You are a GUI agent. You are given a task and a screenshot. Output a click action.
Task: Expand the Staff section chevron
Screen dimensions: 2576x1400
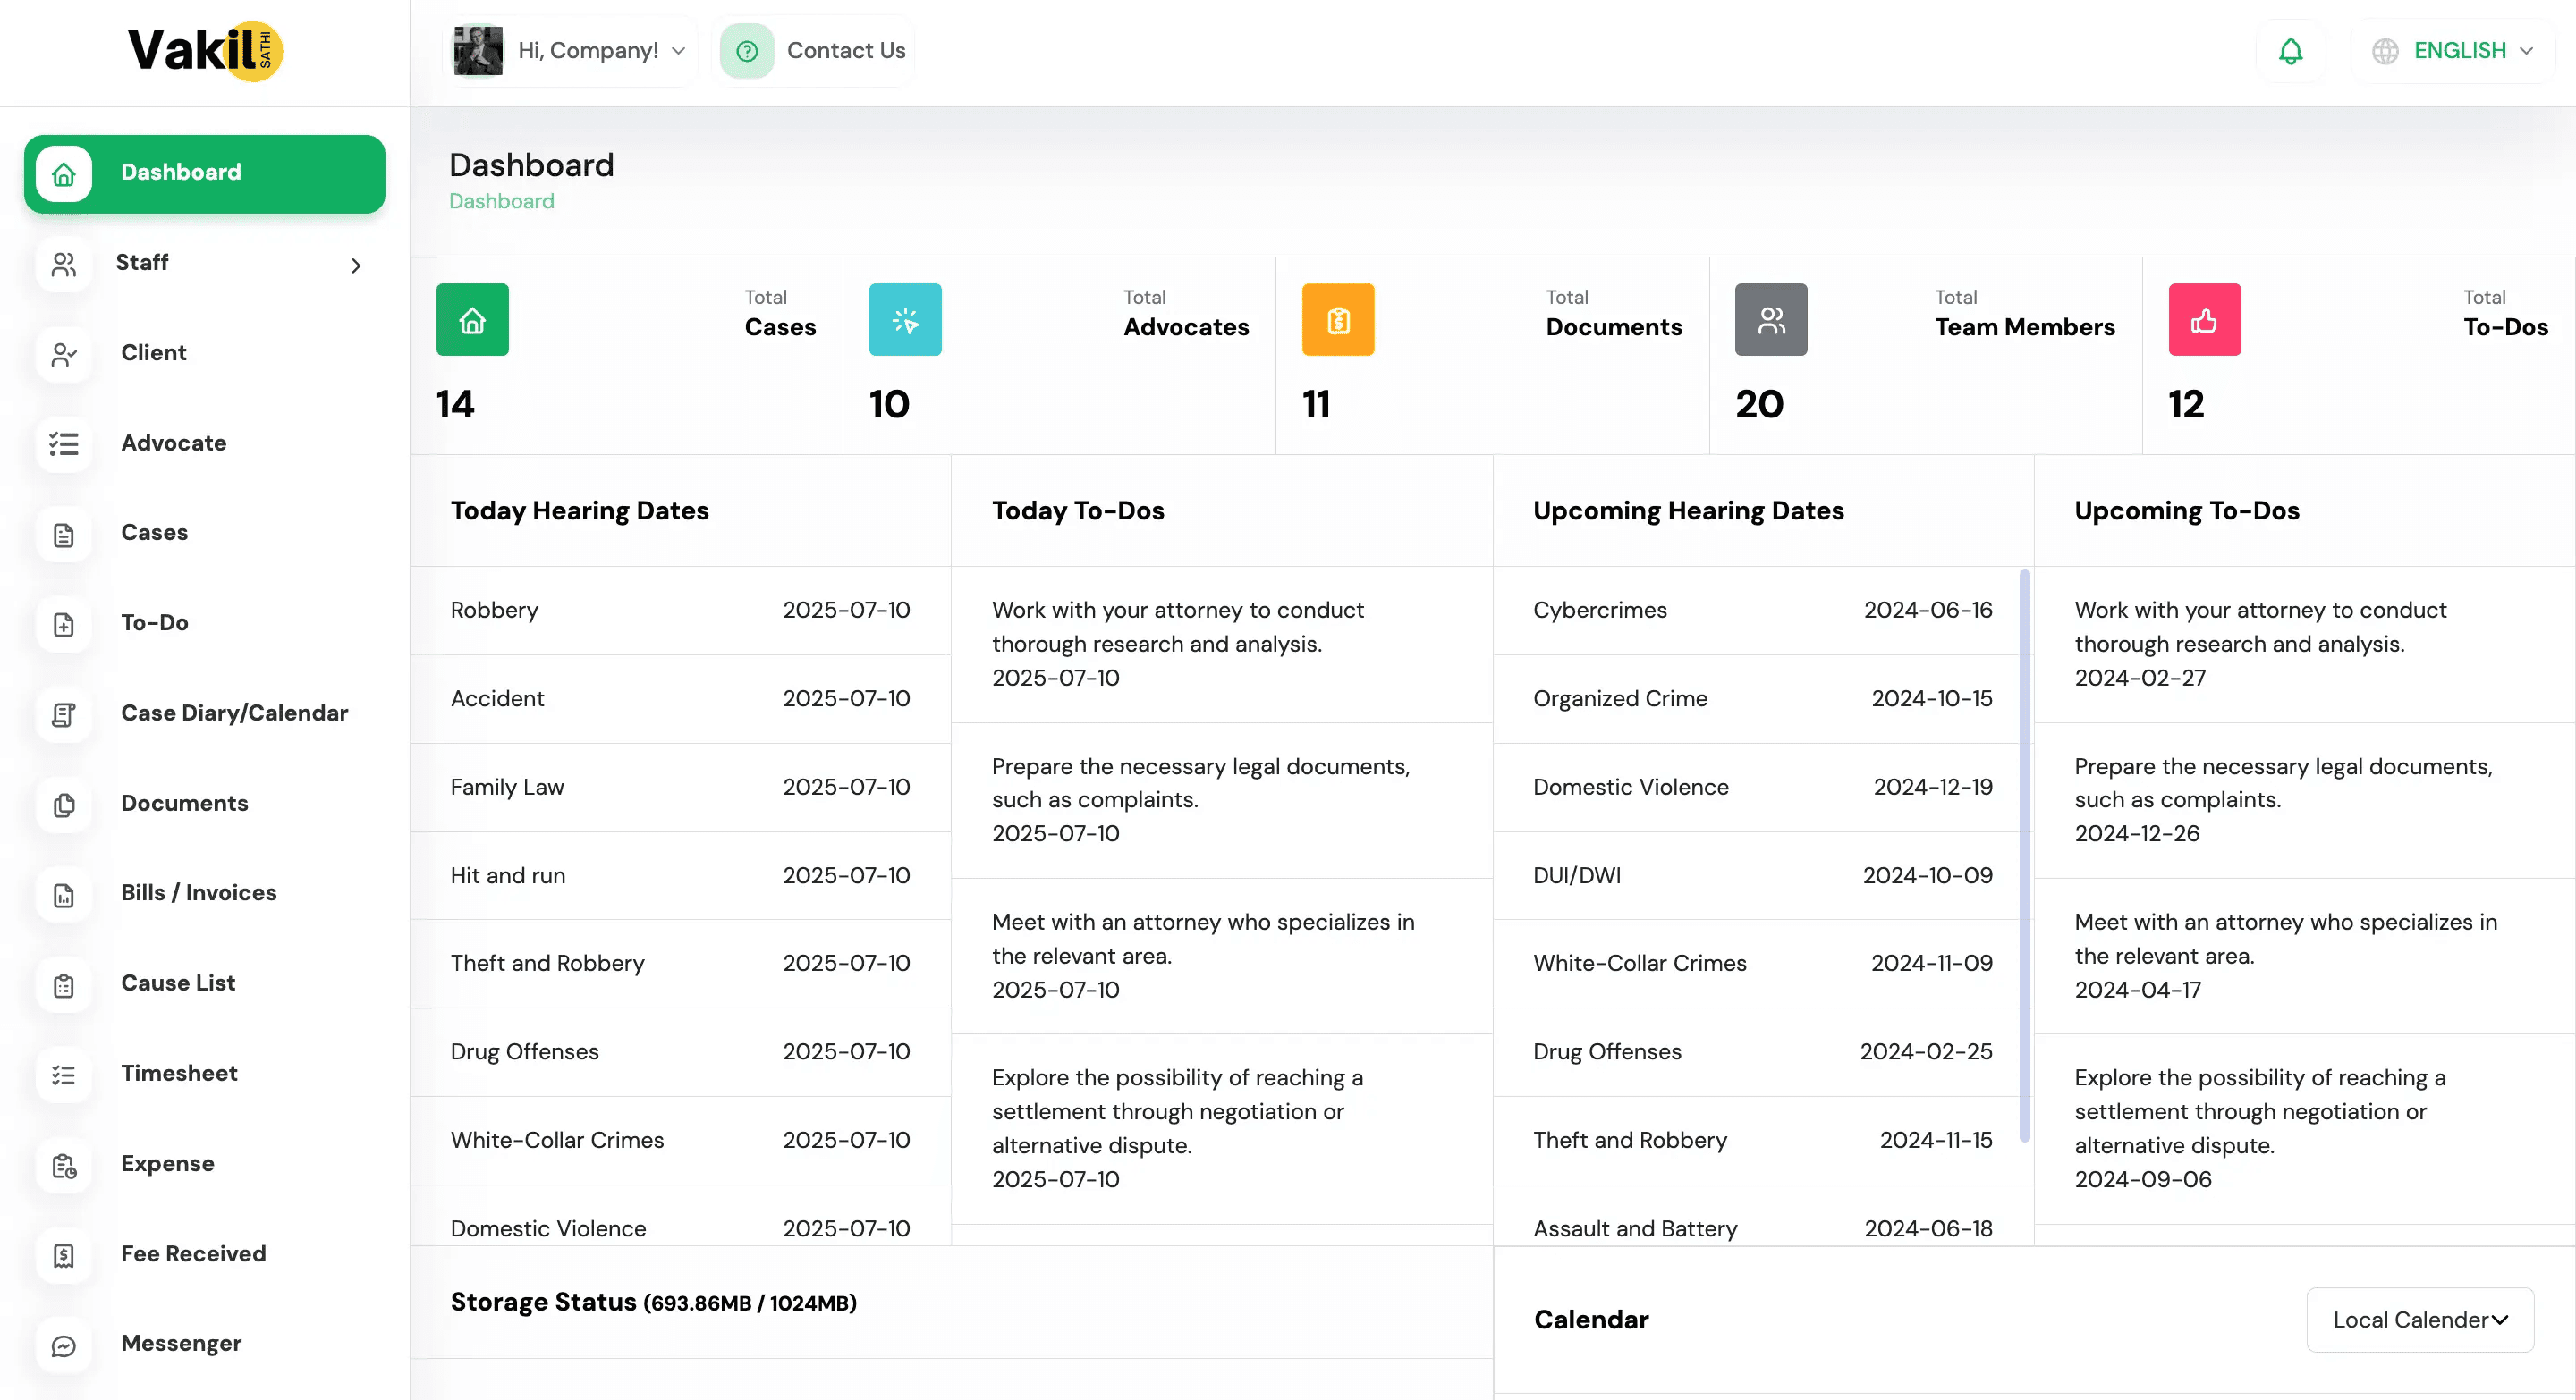click(355, 266)
